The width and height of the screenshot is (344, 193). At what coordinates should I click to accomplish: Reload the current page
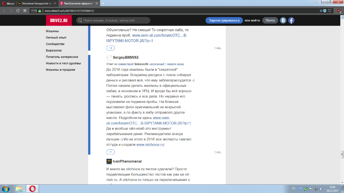[18, 10]
